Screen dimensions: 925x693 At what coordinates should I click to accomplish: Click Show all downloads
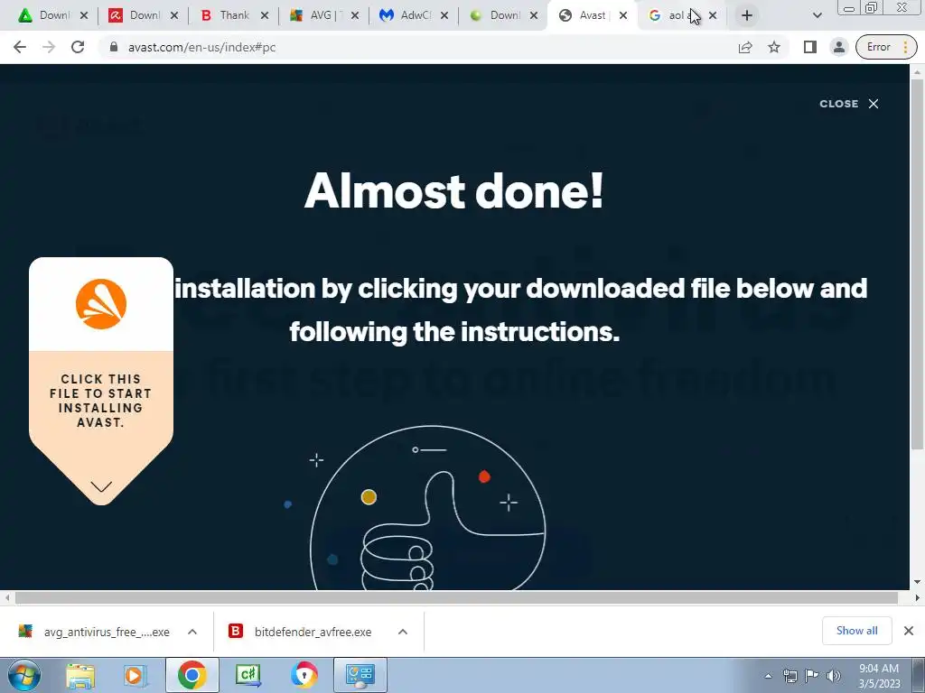pyautogui.click(x=856, y=631)
